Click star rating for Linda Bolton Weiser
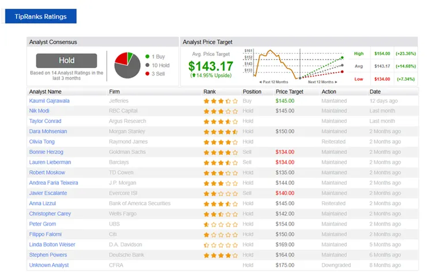 (220, 245)
